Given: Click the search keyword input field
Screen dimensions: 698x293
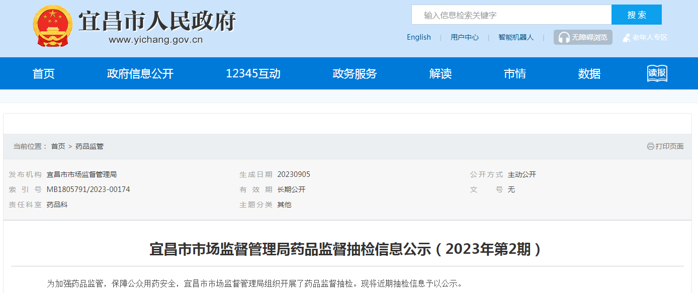Looking at the screenshot, I should pos(511,15).
